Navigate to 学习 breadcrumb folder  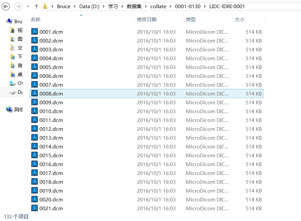(113, 7)
